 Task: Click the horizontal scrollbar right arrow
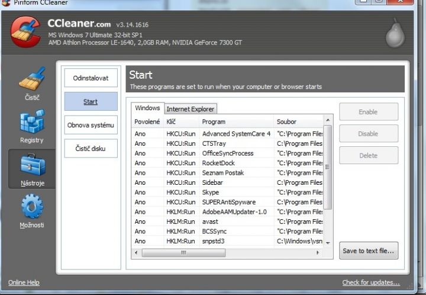(x=317, y=252)
